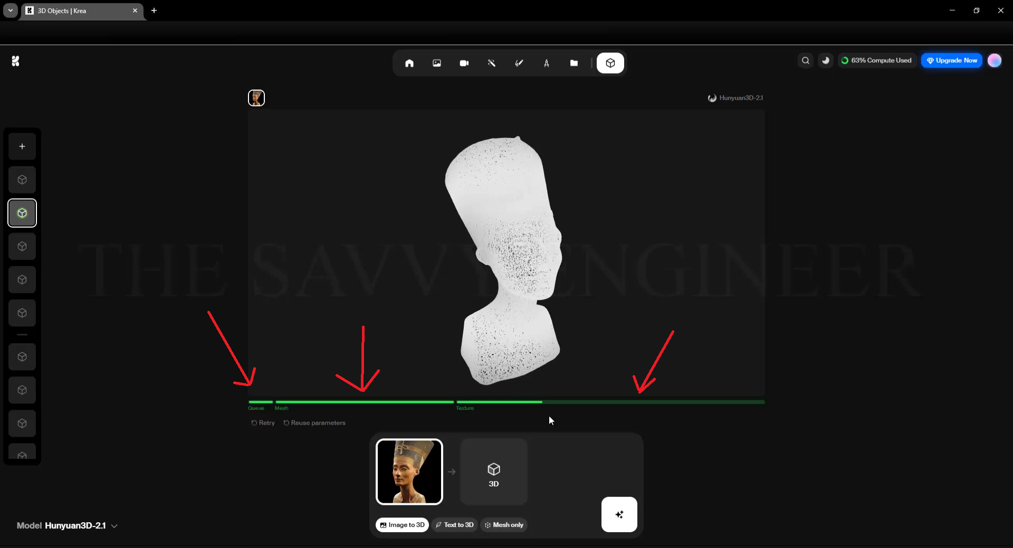Expand the Model Hunyuan3D-2.1 dropdown
This screenshot has height=548, width=1013.
[x=67, y=526]
